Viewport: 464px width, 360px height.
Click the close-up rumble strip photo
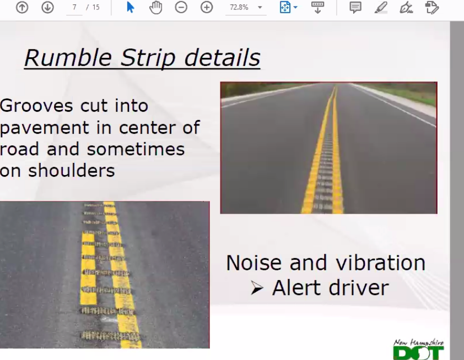(x=105, y=275)
